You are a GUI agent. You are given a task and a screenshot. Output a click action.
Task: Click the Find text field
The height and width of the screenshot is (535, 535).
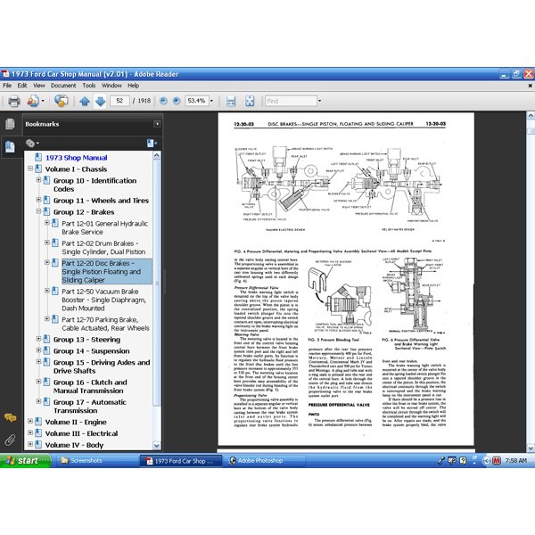click(x=291, y=101)
